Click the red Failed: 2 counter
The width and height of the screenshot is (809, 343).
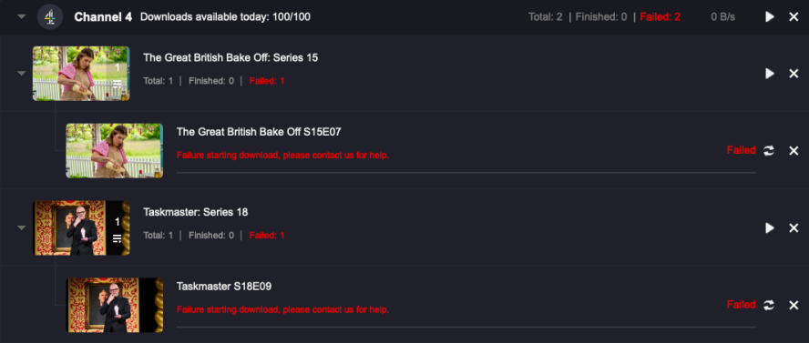660,17
